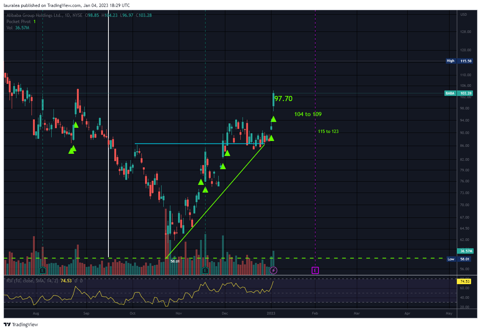Click the Sep label on time axis
Screen dimensions: 481x331
(86, 313)
